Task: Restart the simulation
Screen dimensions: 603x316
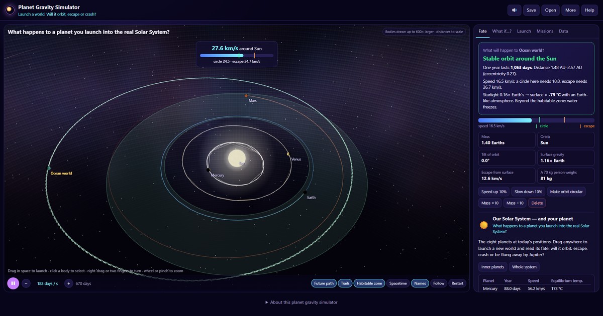Action: [x=457, y=283]
